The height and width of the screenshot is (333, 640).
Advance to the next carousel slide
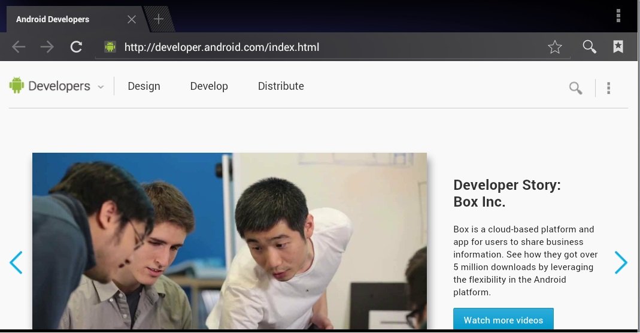point(621,262)
